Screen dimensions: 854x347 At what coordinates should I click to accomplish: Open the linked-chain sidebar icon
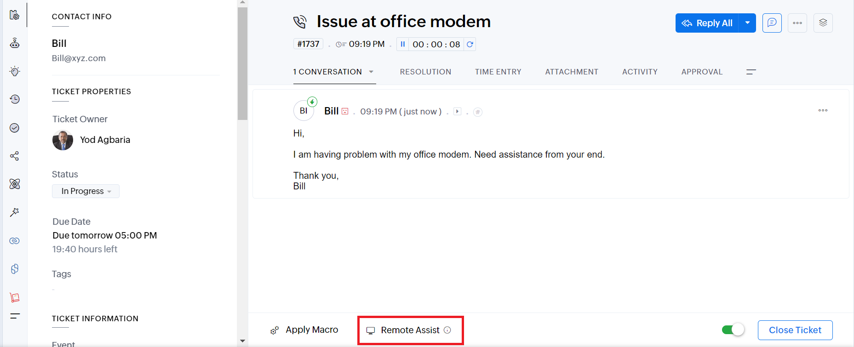(x=15, y=241)
